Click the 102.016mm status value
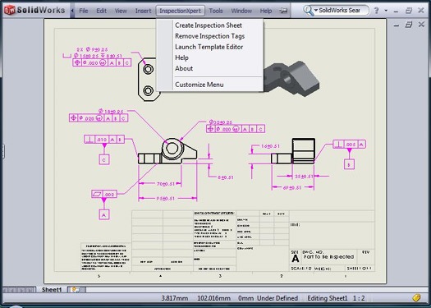 213,298
